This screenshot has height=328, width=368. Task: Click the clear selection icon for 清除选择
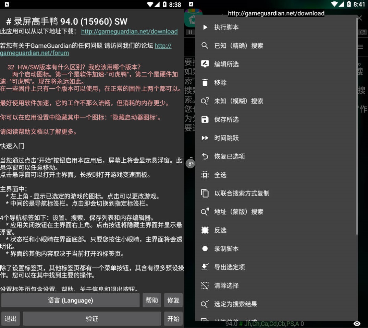[205, 285]
